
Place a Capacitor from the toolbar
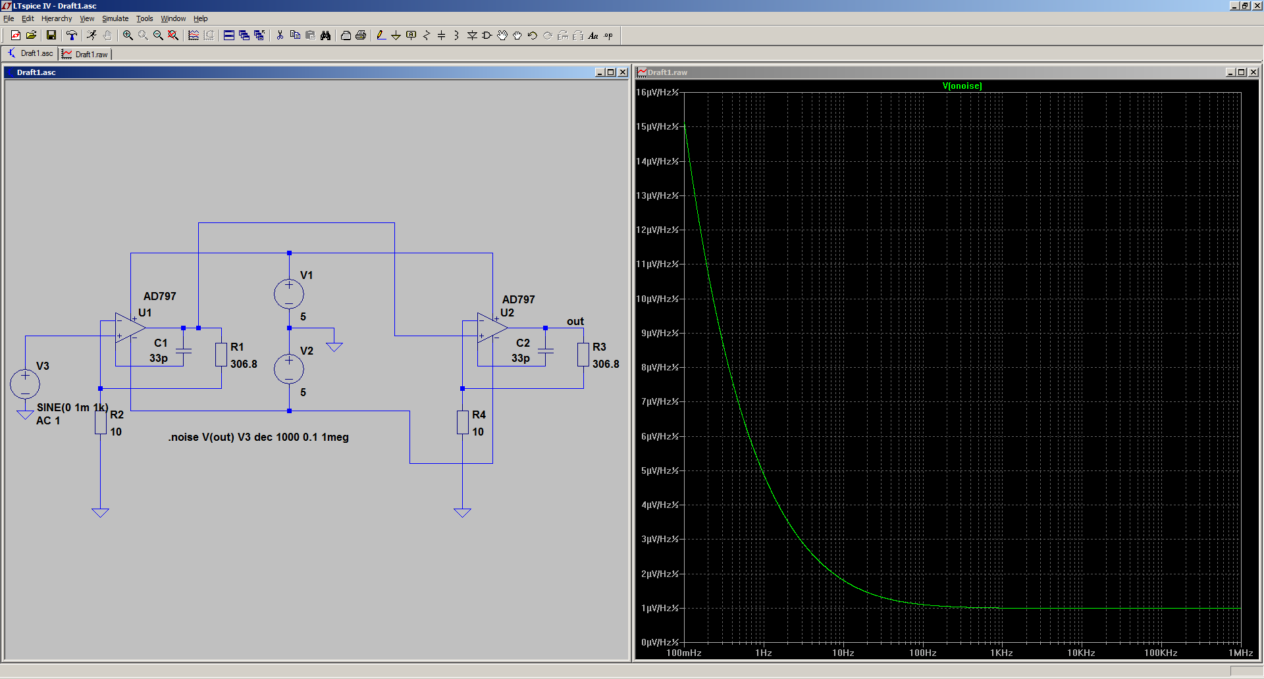click(x=442, y=36)
